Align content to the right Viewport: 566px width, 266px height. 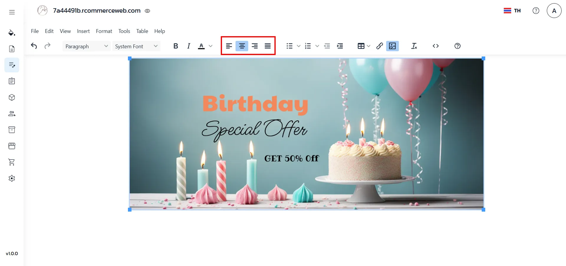pyautogui.click(x=255, y=46)
